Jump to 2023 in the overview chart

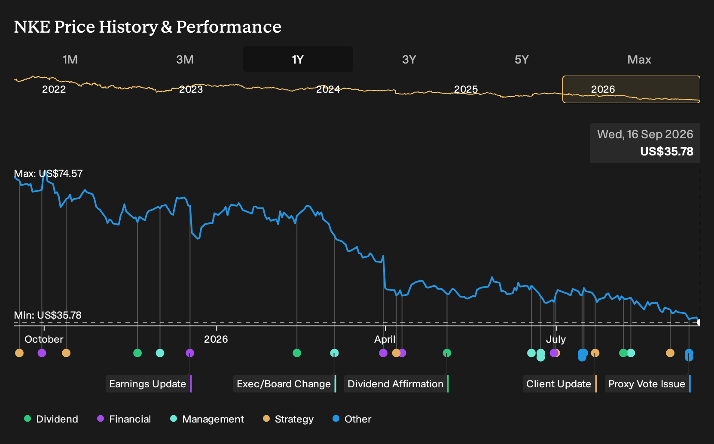click(191, 89)
